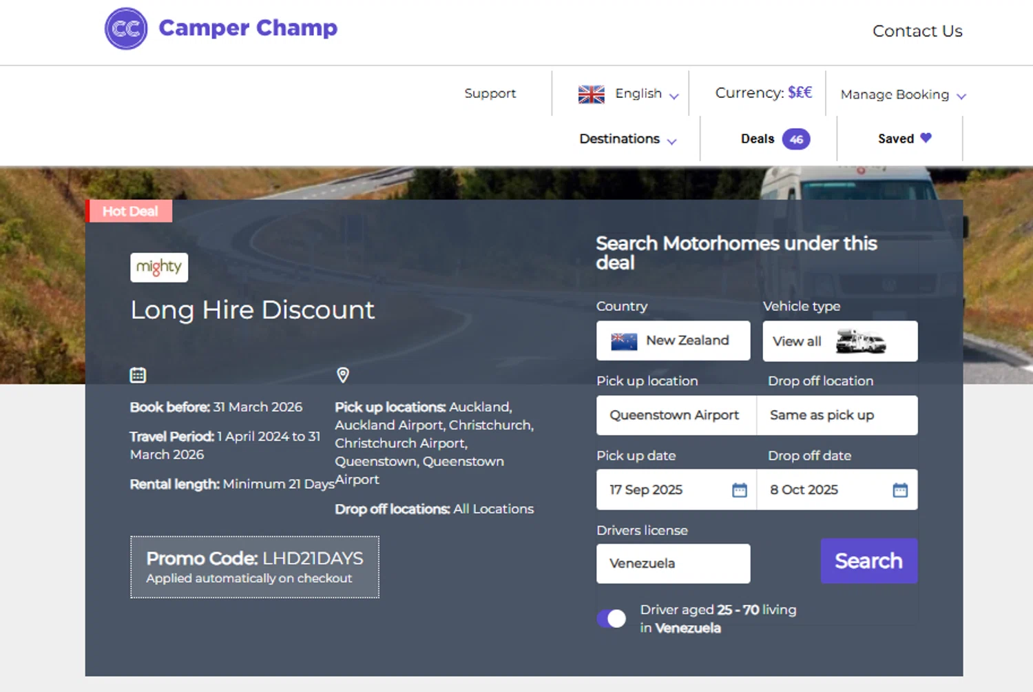Click the Long Hire Discount heading
The image size is (1033, 692).
point(252,310)
